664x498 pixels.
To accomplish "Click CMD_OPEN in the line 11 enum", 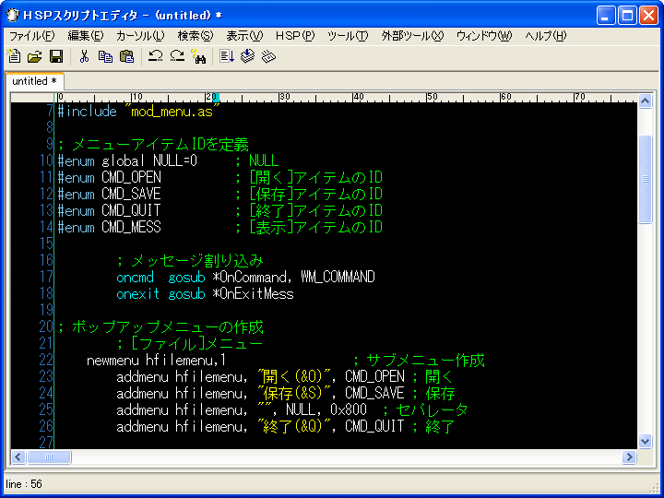I will tap(131, 178).
